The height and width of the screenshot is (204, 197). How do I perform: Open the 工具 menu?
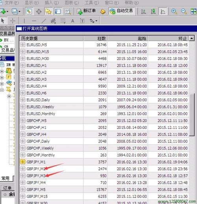click(92, 3)
